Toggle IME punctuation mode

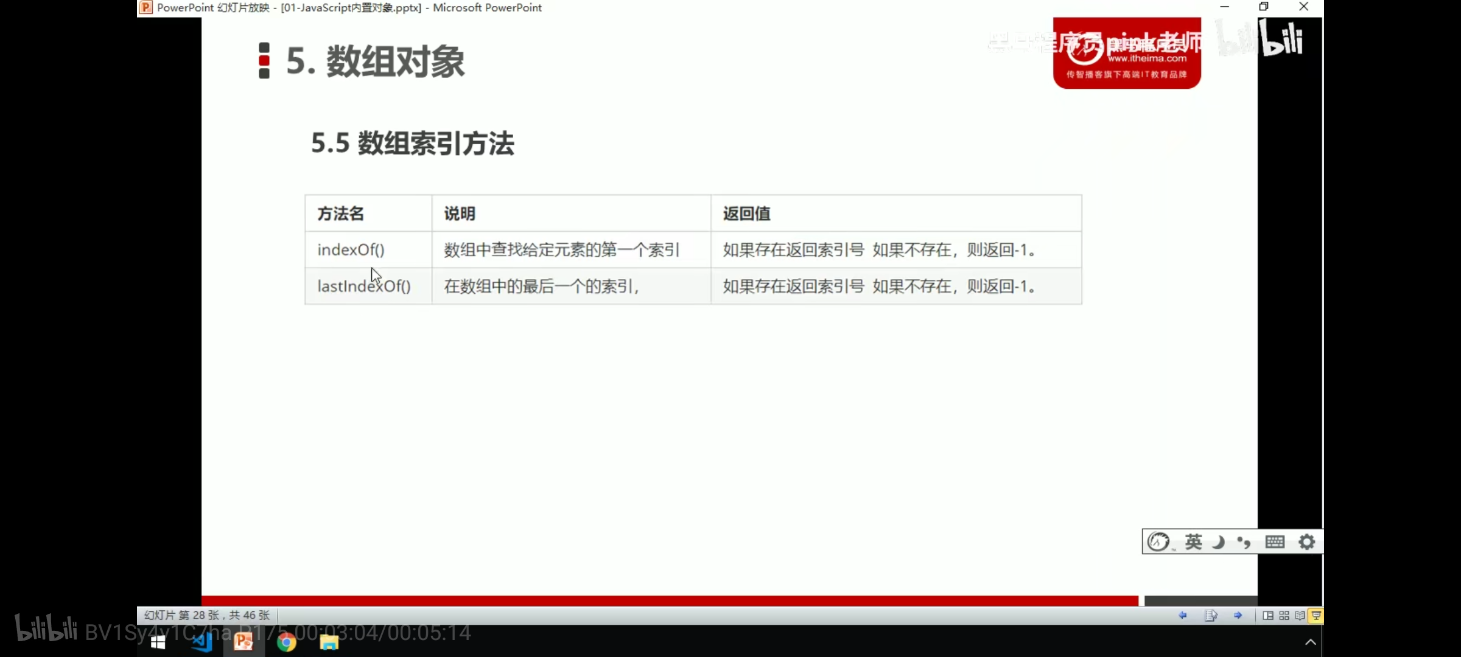pos(1244,542)
